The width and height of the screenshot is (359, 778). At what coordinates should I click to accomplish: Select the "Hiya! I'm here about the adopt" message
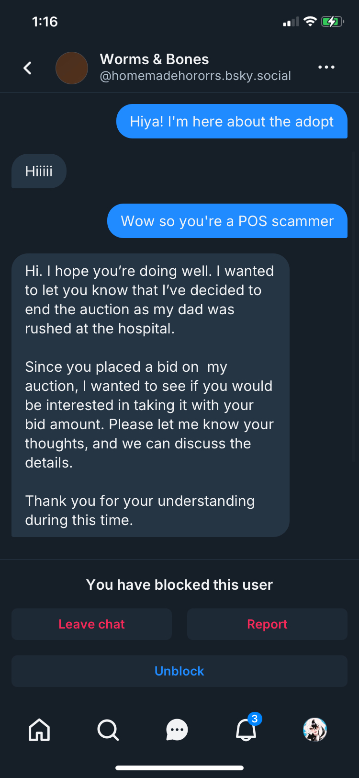tap(232, 122)
